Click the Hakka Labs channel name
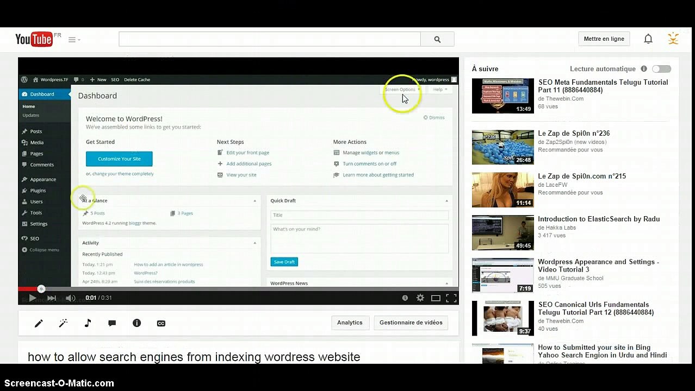This screenshot has width=695, height=391. [x=561, y=228]
